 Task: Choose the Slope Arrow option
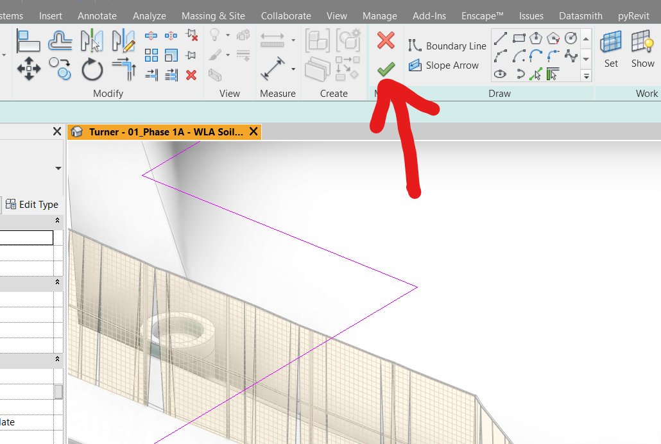pyautogui.click(x=444, y=65)
